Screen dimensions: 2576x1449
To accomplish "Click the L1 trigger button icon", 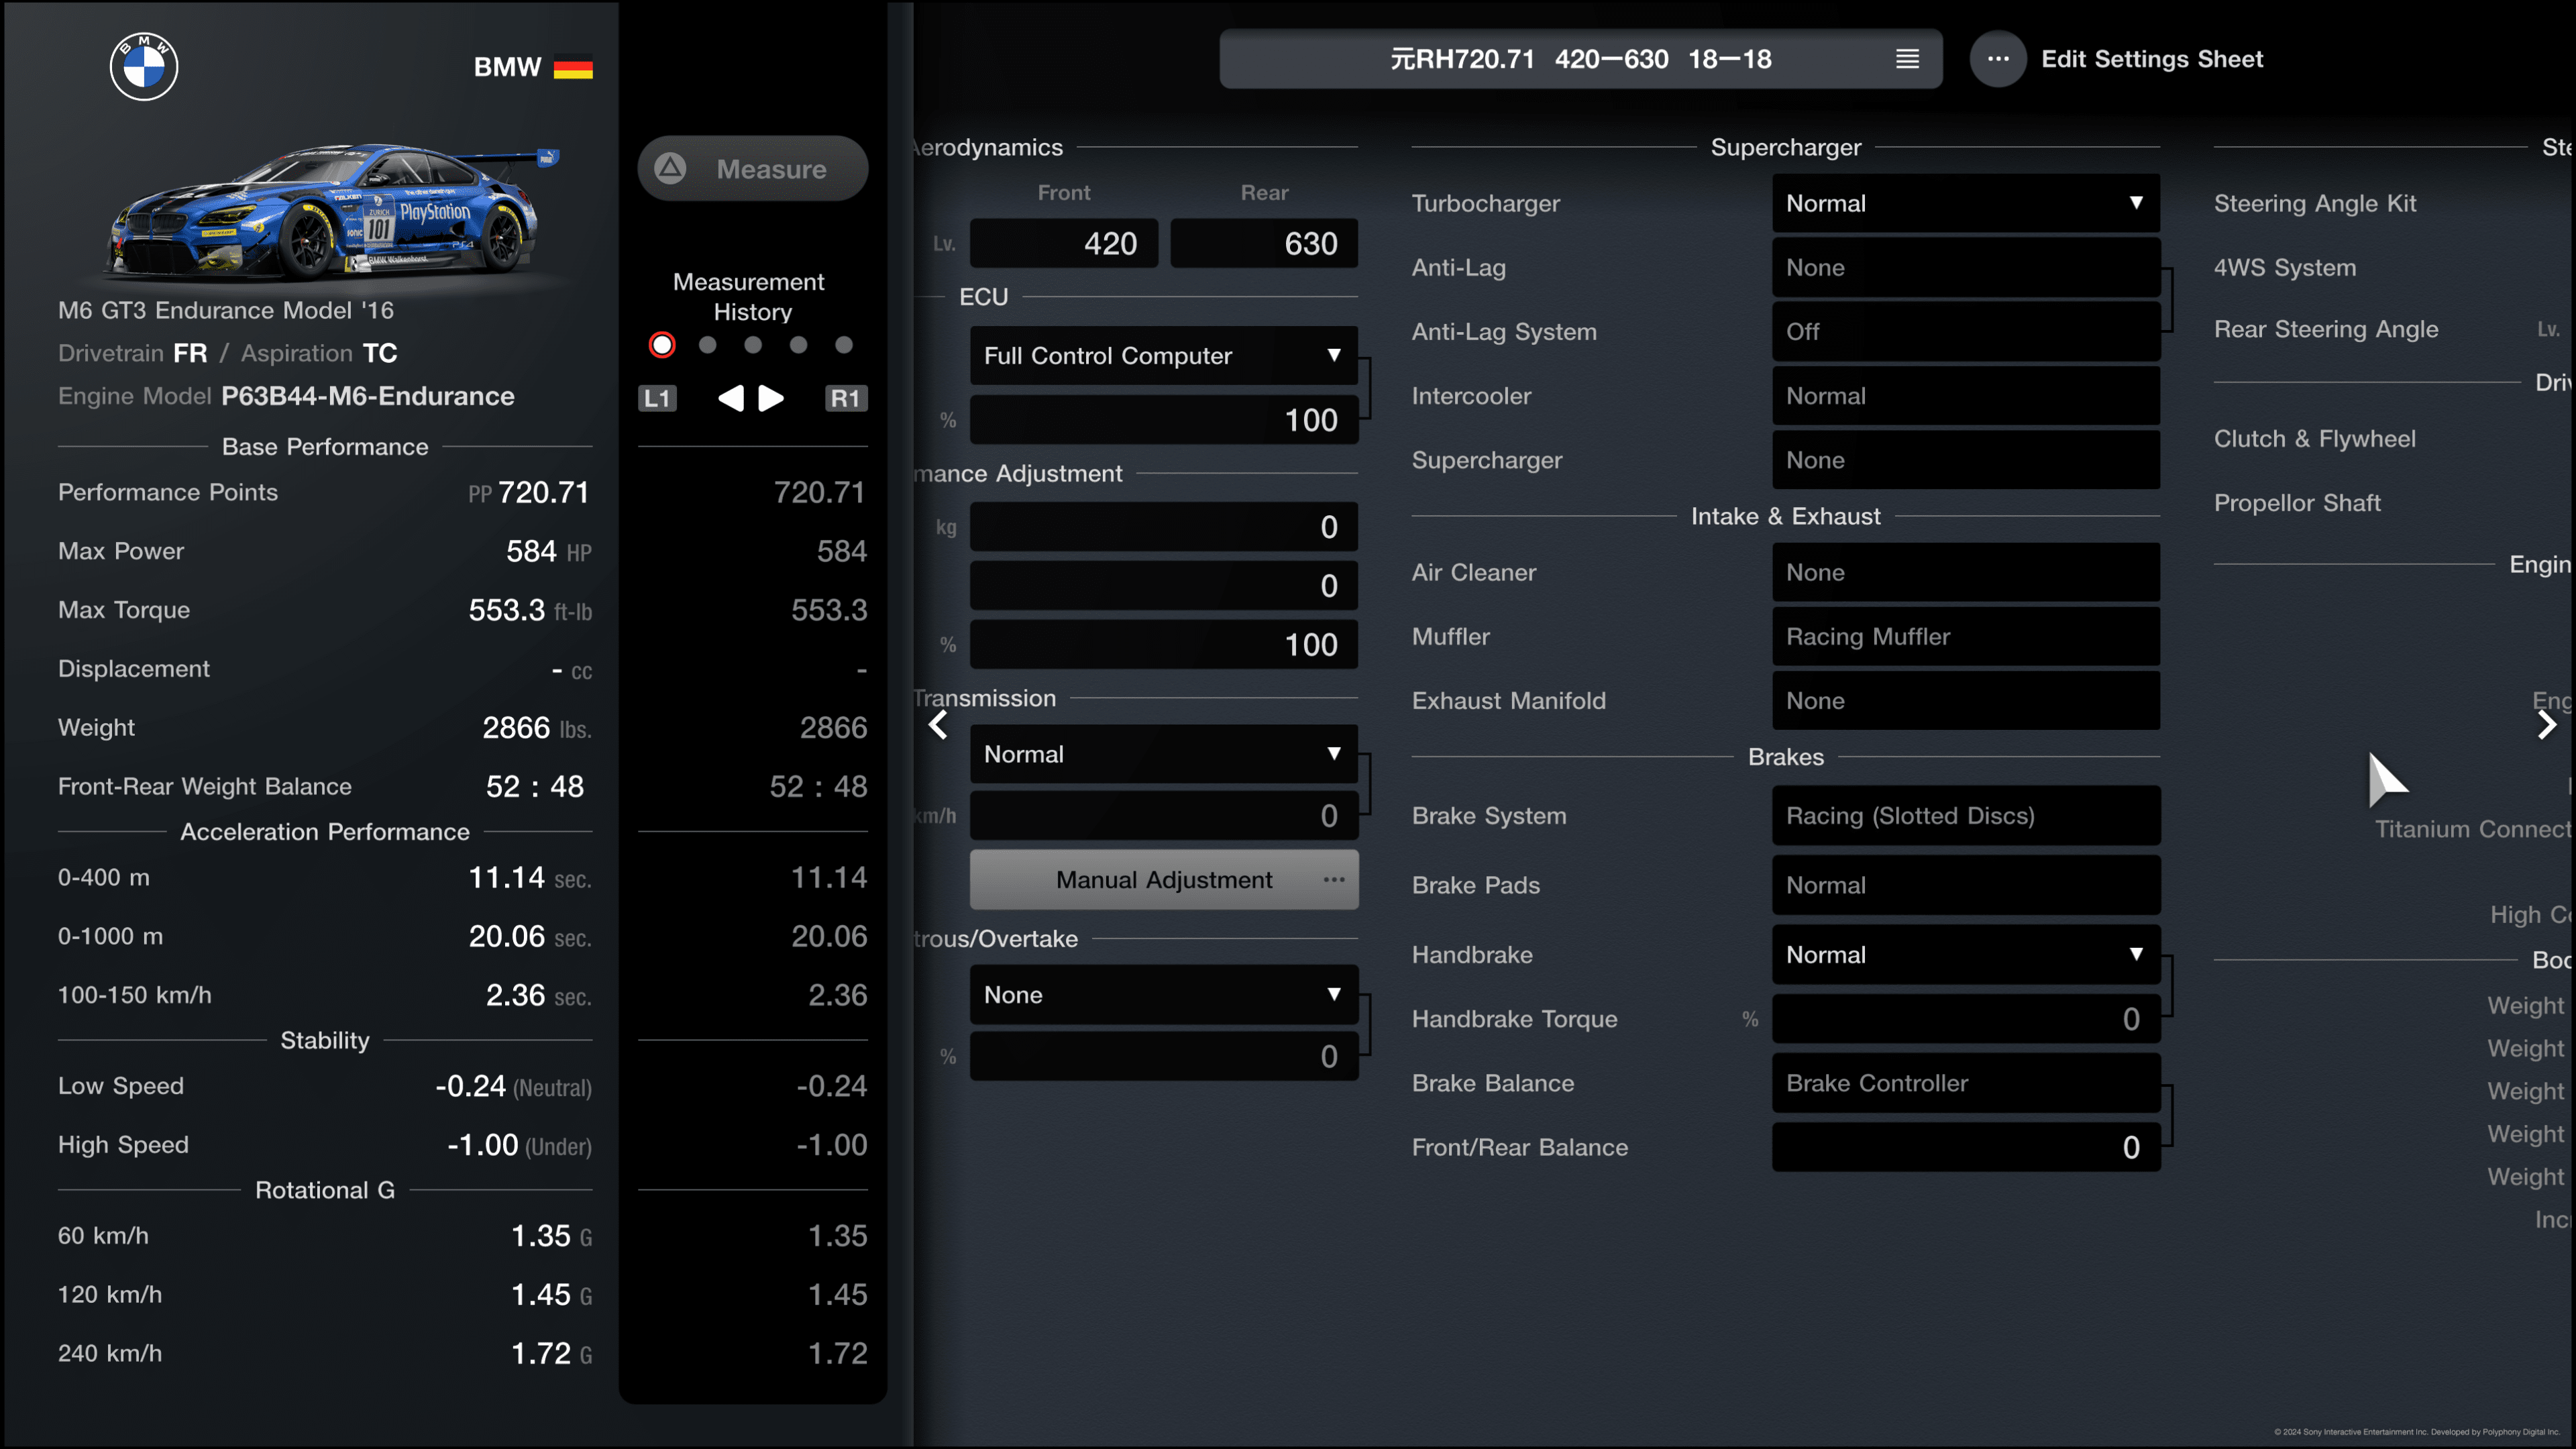I will pyautogui.click(x=655, y=398).
